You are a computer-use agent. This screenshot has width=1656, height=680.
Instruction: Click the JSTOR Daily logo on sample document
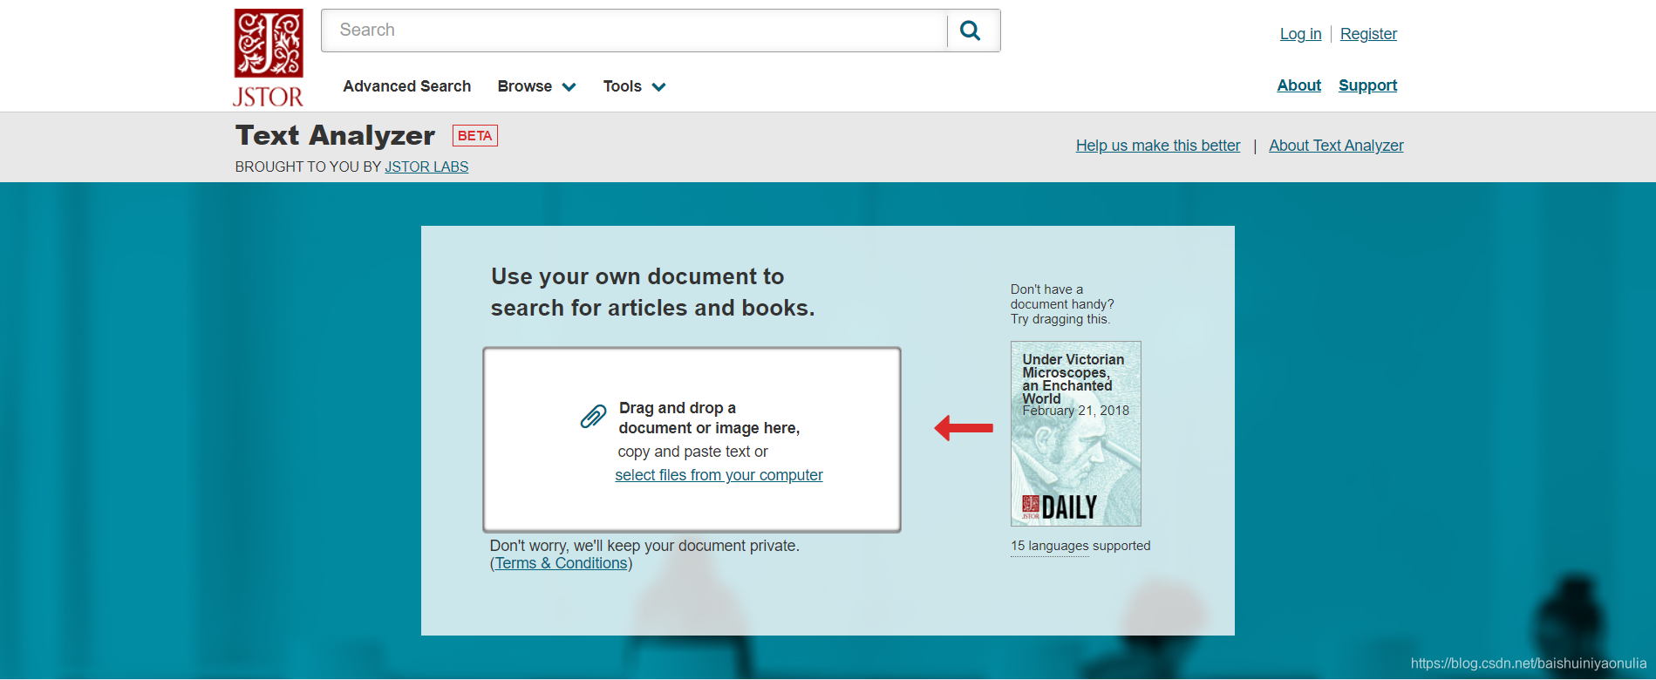pyautogui.click(x=1060, y=507)
